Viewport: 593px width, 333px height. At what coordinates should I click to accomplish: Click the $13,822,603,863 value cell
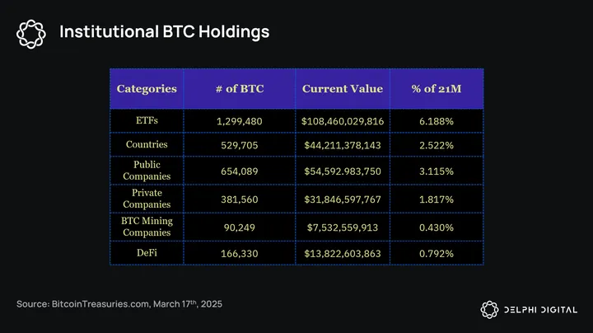pyautogui.click(x=342, y=253)
